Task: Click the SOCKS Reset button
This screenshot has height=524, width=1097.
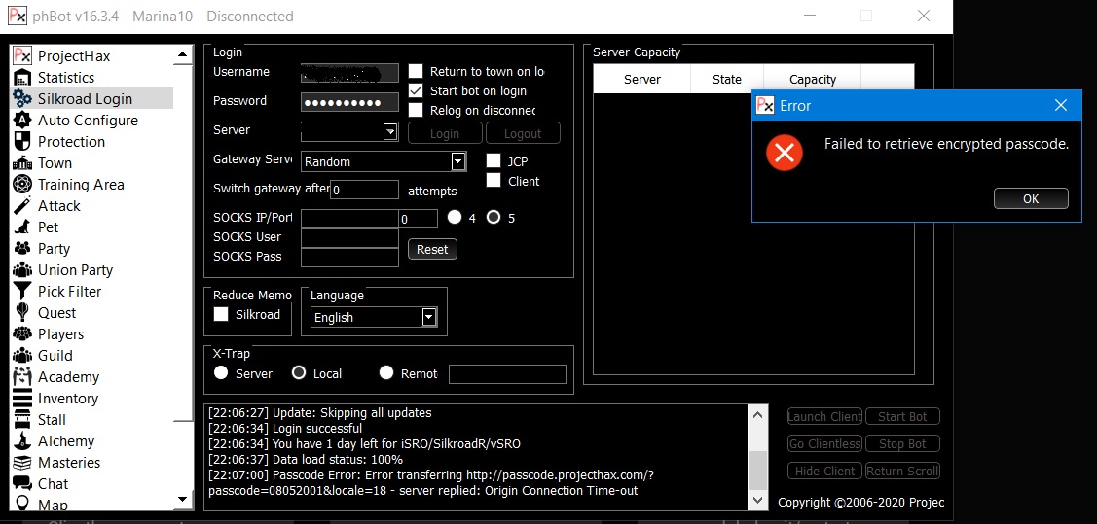Action: click(432, 249)
